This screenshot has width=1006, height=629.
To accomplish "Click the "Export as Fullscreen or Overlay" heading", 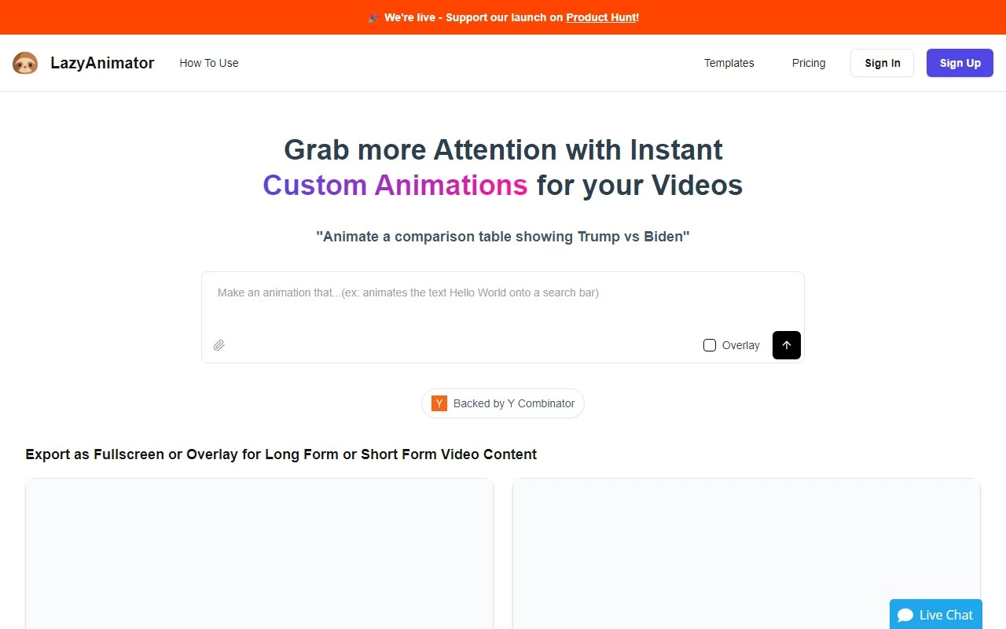I will click(x=281, y=454).
